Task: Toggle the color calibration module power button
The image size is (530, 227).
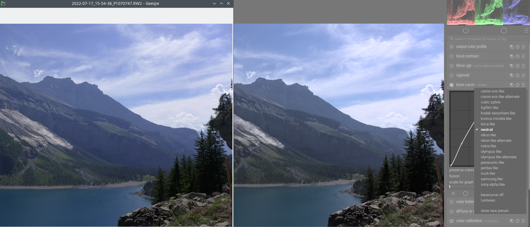Action: click(452, 221)
